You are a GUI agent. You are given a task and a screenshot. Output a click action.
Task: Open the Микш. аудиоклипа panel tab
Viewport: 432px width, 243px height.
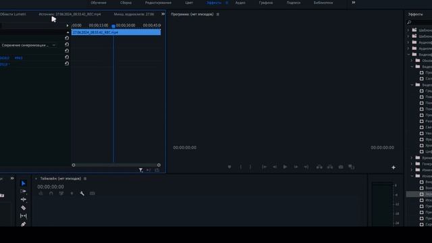pyautogui.click(x=134, y=14)
